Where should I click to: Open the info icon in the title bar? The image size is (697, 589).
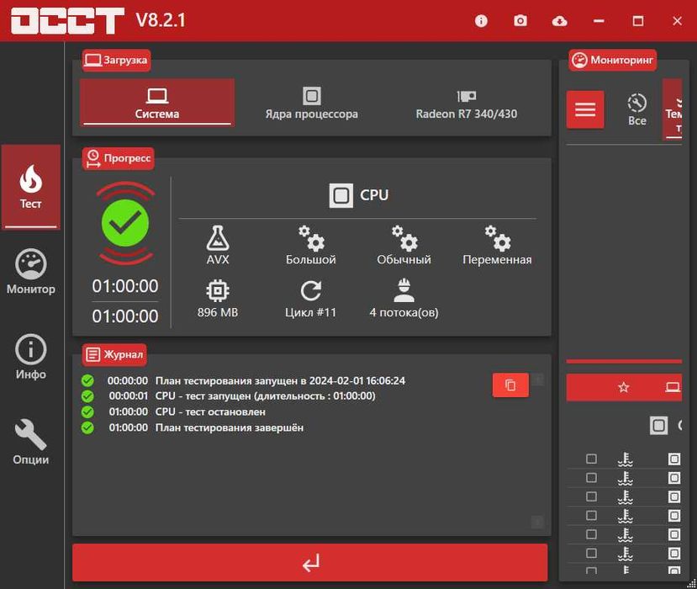[481, 20]
